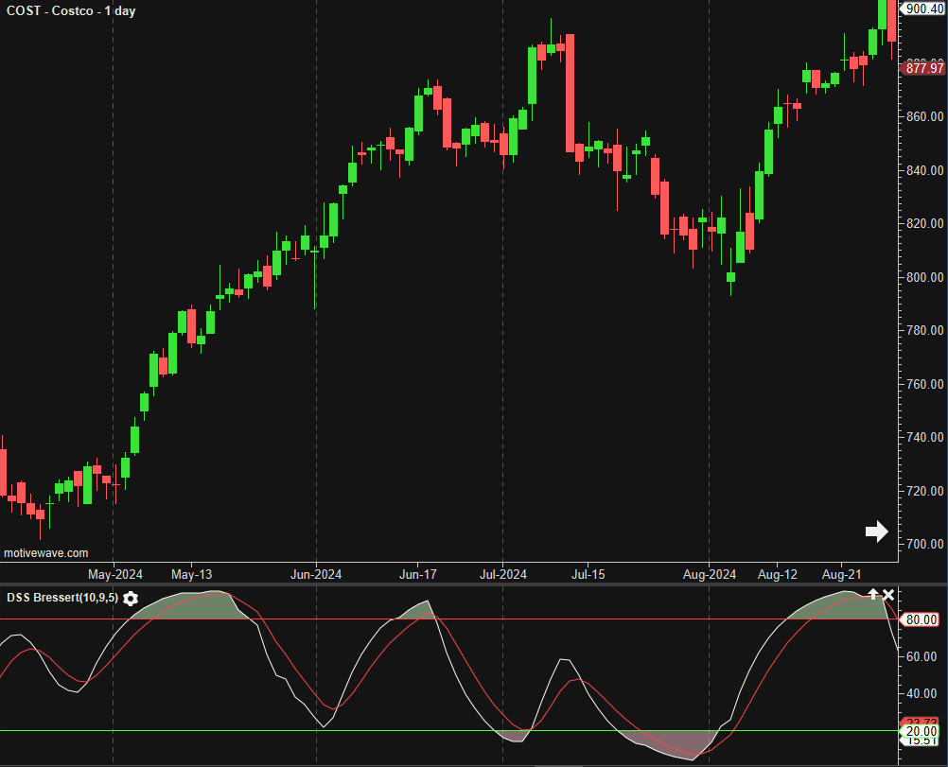Select the May-2024 label on time axis
948x767 pixels.
(115, 574)
